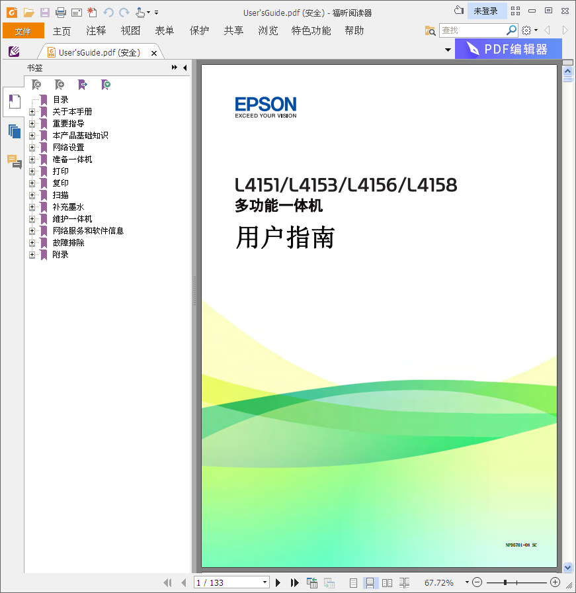Expand the 打印 bookmark
The image size is (576, 593).
[x=32, y=171]
